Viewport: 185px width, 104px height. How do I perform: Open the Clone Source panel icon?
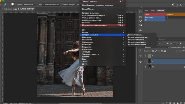pyautogui.click(x=140, y=30)
